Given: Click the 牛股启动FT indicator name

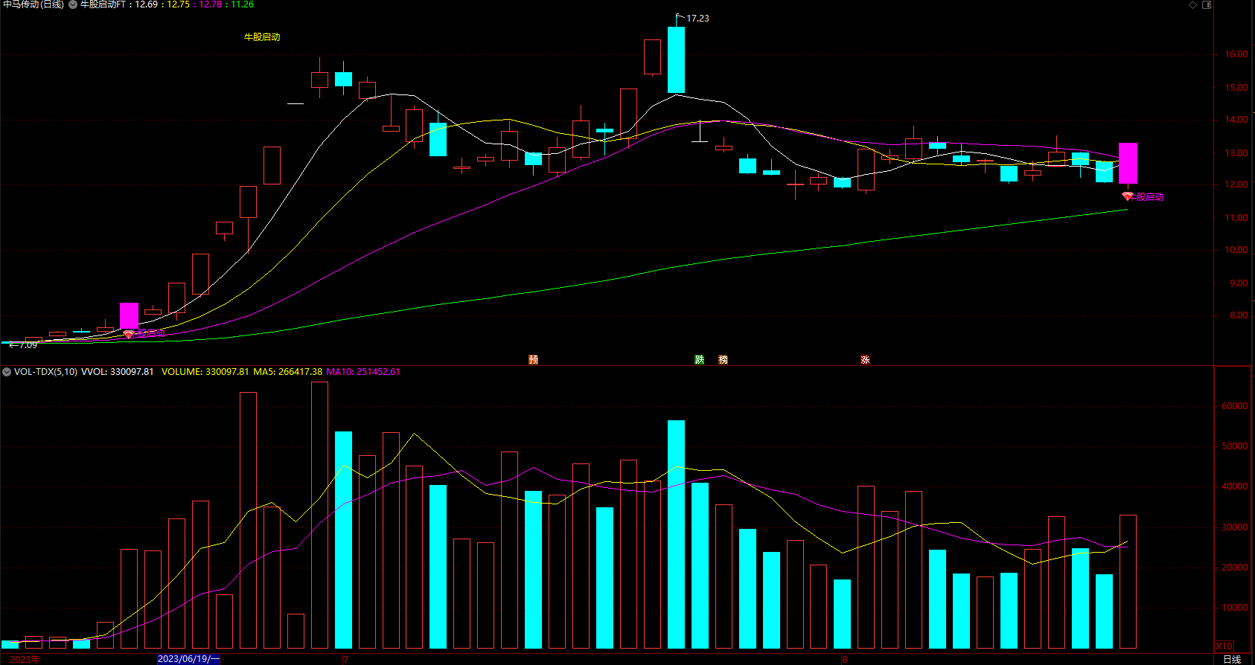Looking at the screenshot, I should click(103, 4).
